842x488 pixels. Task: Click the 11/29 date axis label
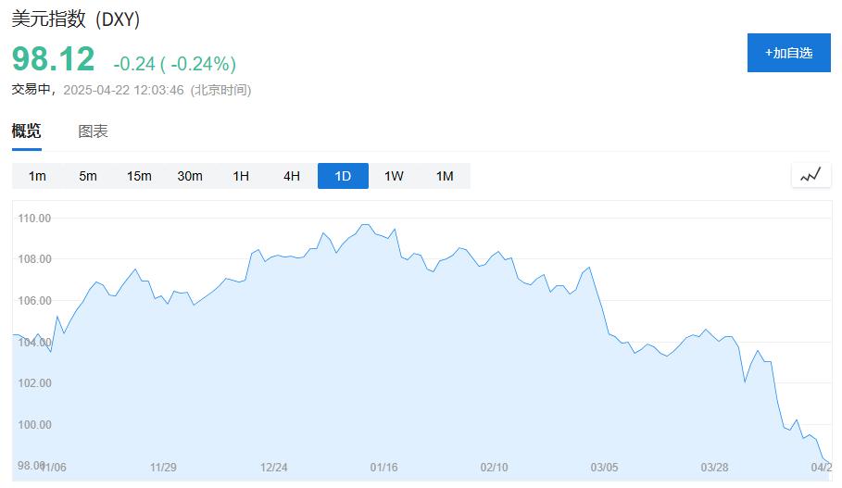(163, 468)
